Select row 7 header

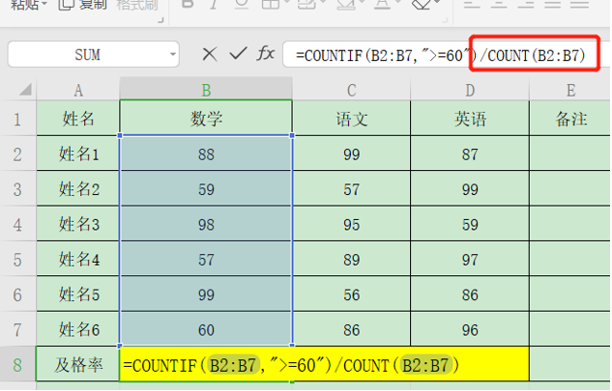click(x=18, y=329)
